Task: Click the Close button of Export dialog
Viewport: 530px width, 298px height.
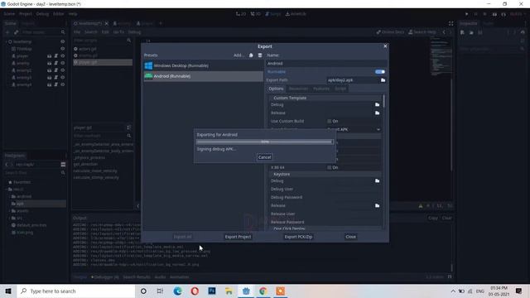Action: (350, 237)
